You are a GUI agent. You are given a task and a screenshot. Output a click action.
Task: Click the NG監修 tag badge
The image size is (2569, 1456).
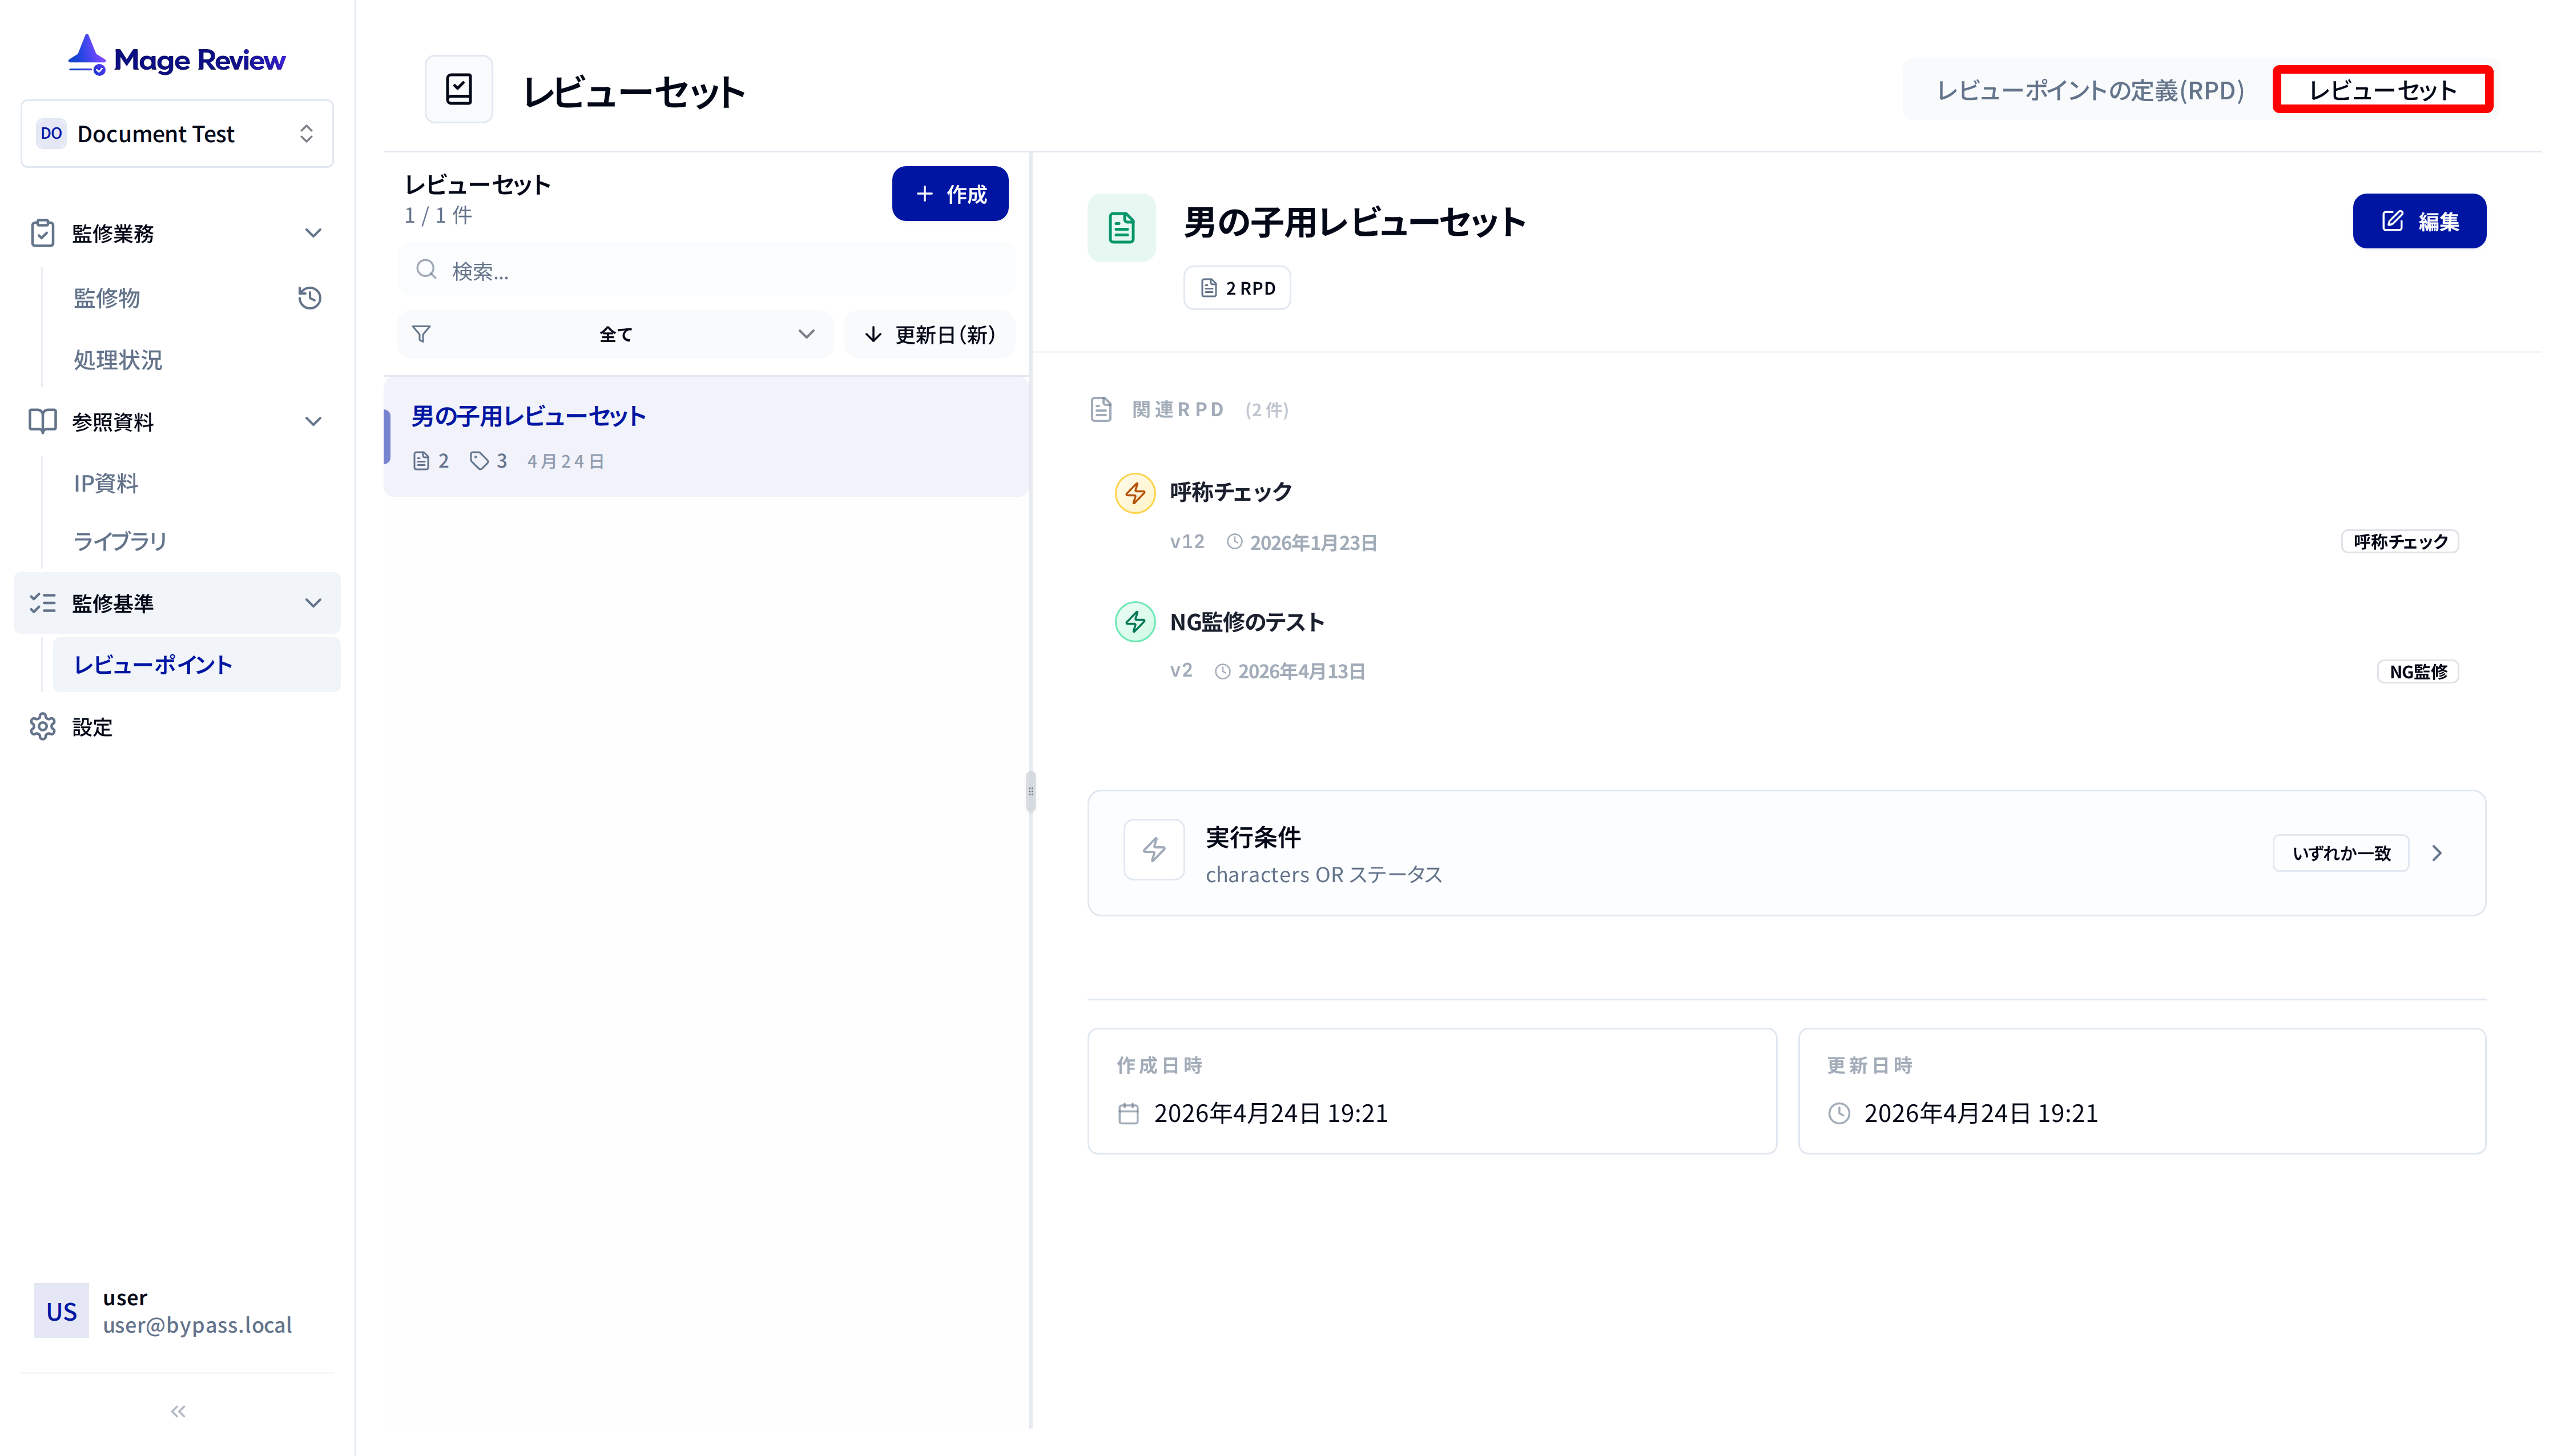point(2418,672)
